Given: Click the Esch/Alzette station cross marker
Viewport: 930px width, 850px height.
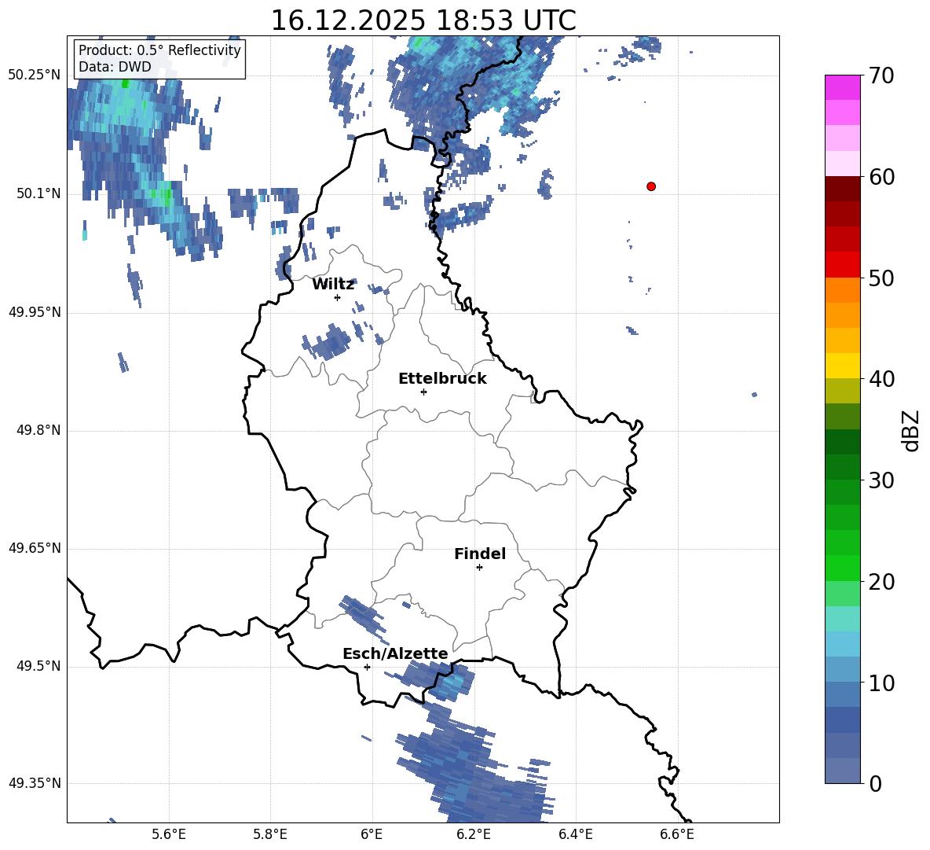Looking at the screenshot, I should pos(367,667).
